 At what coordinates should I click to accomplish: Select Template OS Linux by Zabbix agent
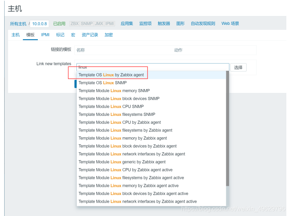pyautogui.click(x=151, y=75)
